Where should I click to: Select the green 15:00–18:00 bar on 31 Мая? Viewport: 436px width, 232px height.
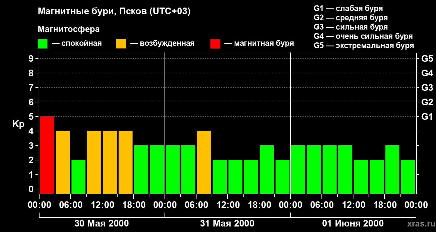click(x=251, y=177)
